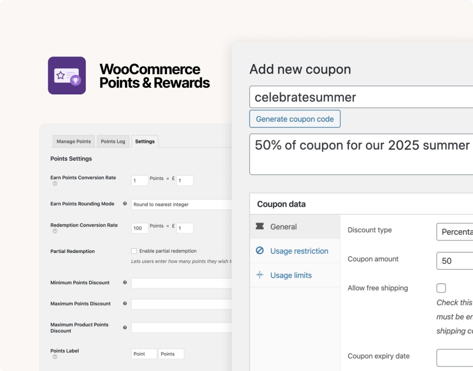Screen dimensions: 473x371
Task: Click help icon next to Minimum Points Discount
Action: (x=125, y=282)
